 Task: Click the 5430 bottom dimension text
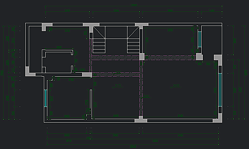point(181,135)
